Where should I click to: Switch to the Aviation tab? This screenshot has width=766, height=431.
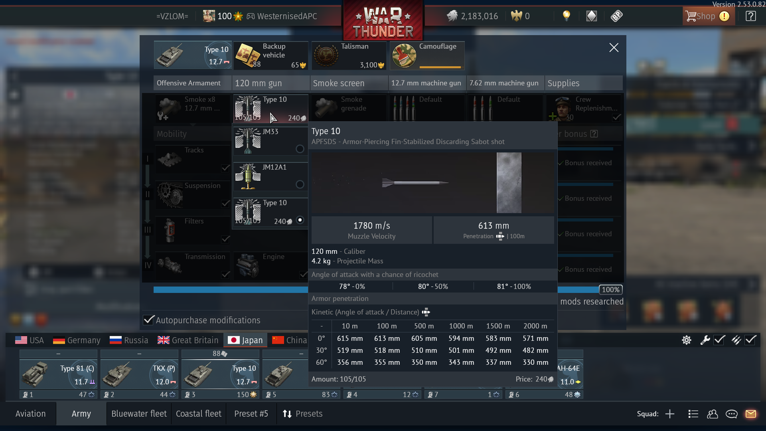(x=31, y=414)
